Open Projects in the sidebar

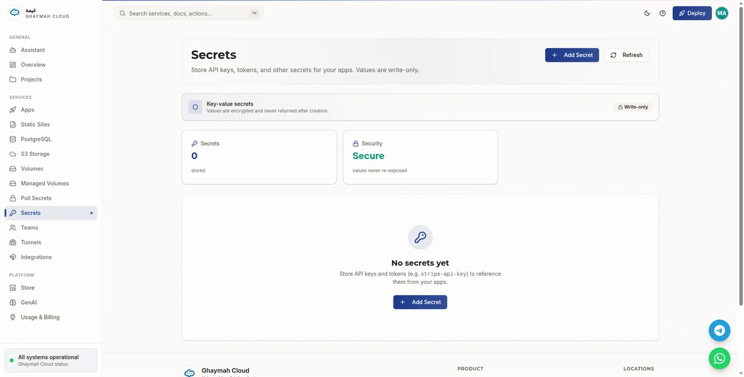51,79
